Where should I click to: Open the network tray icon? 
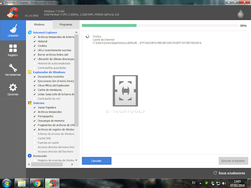coord(218,183)
